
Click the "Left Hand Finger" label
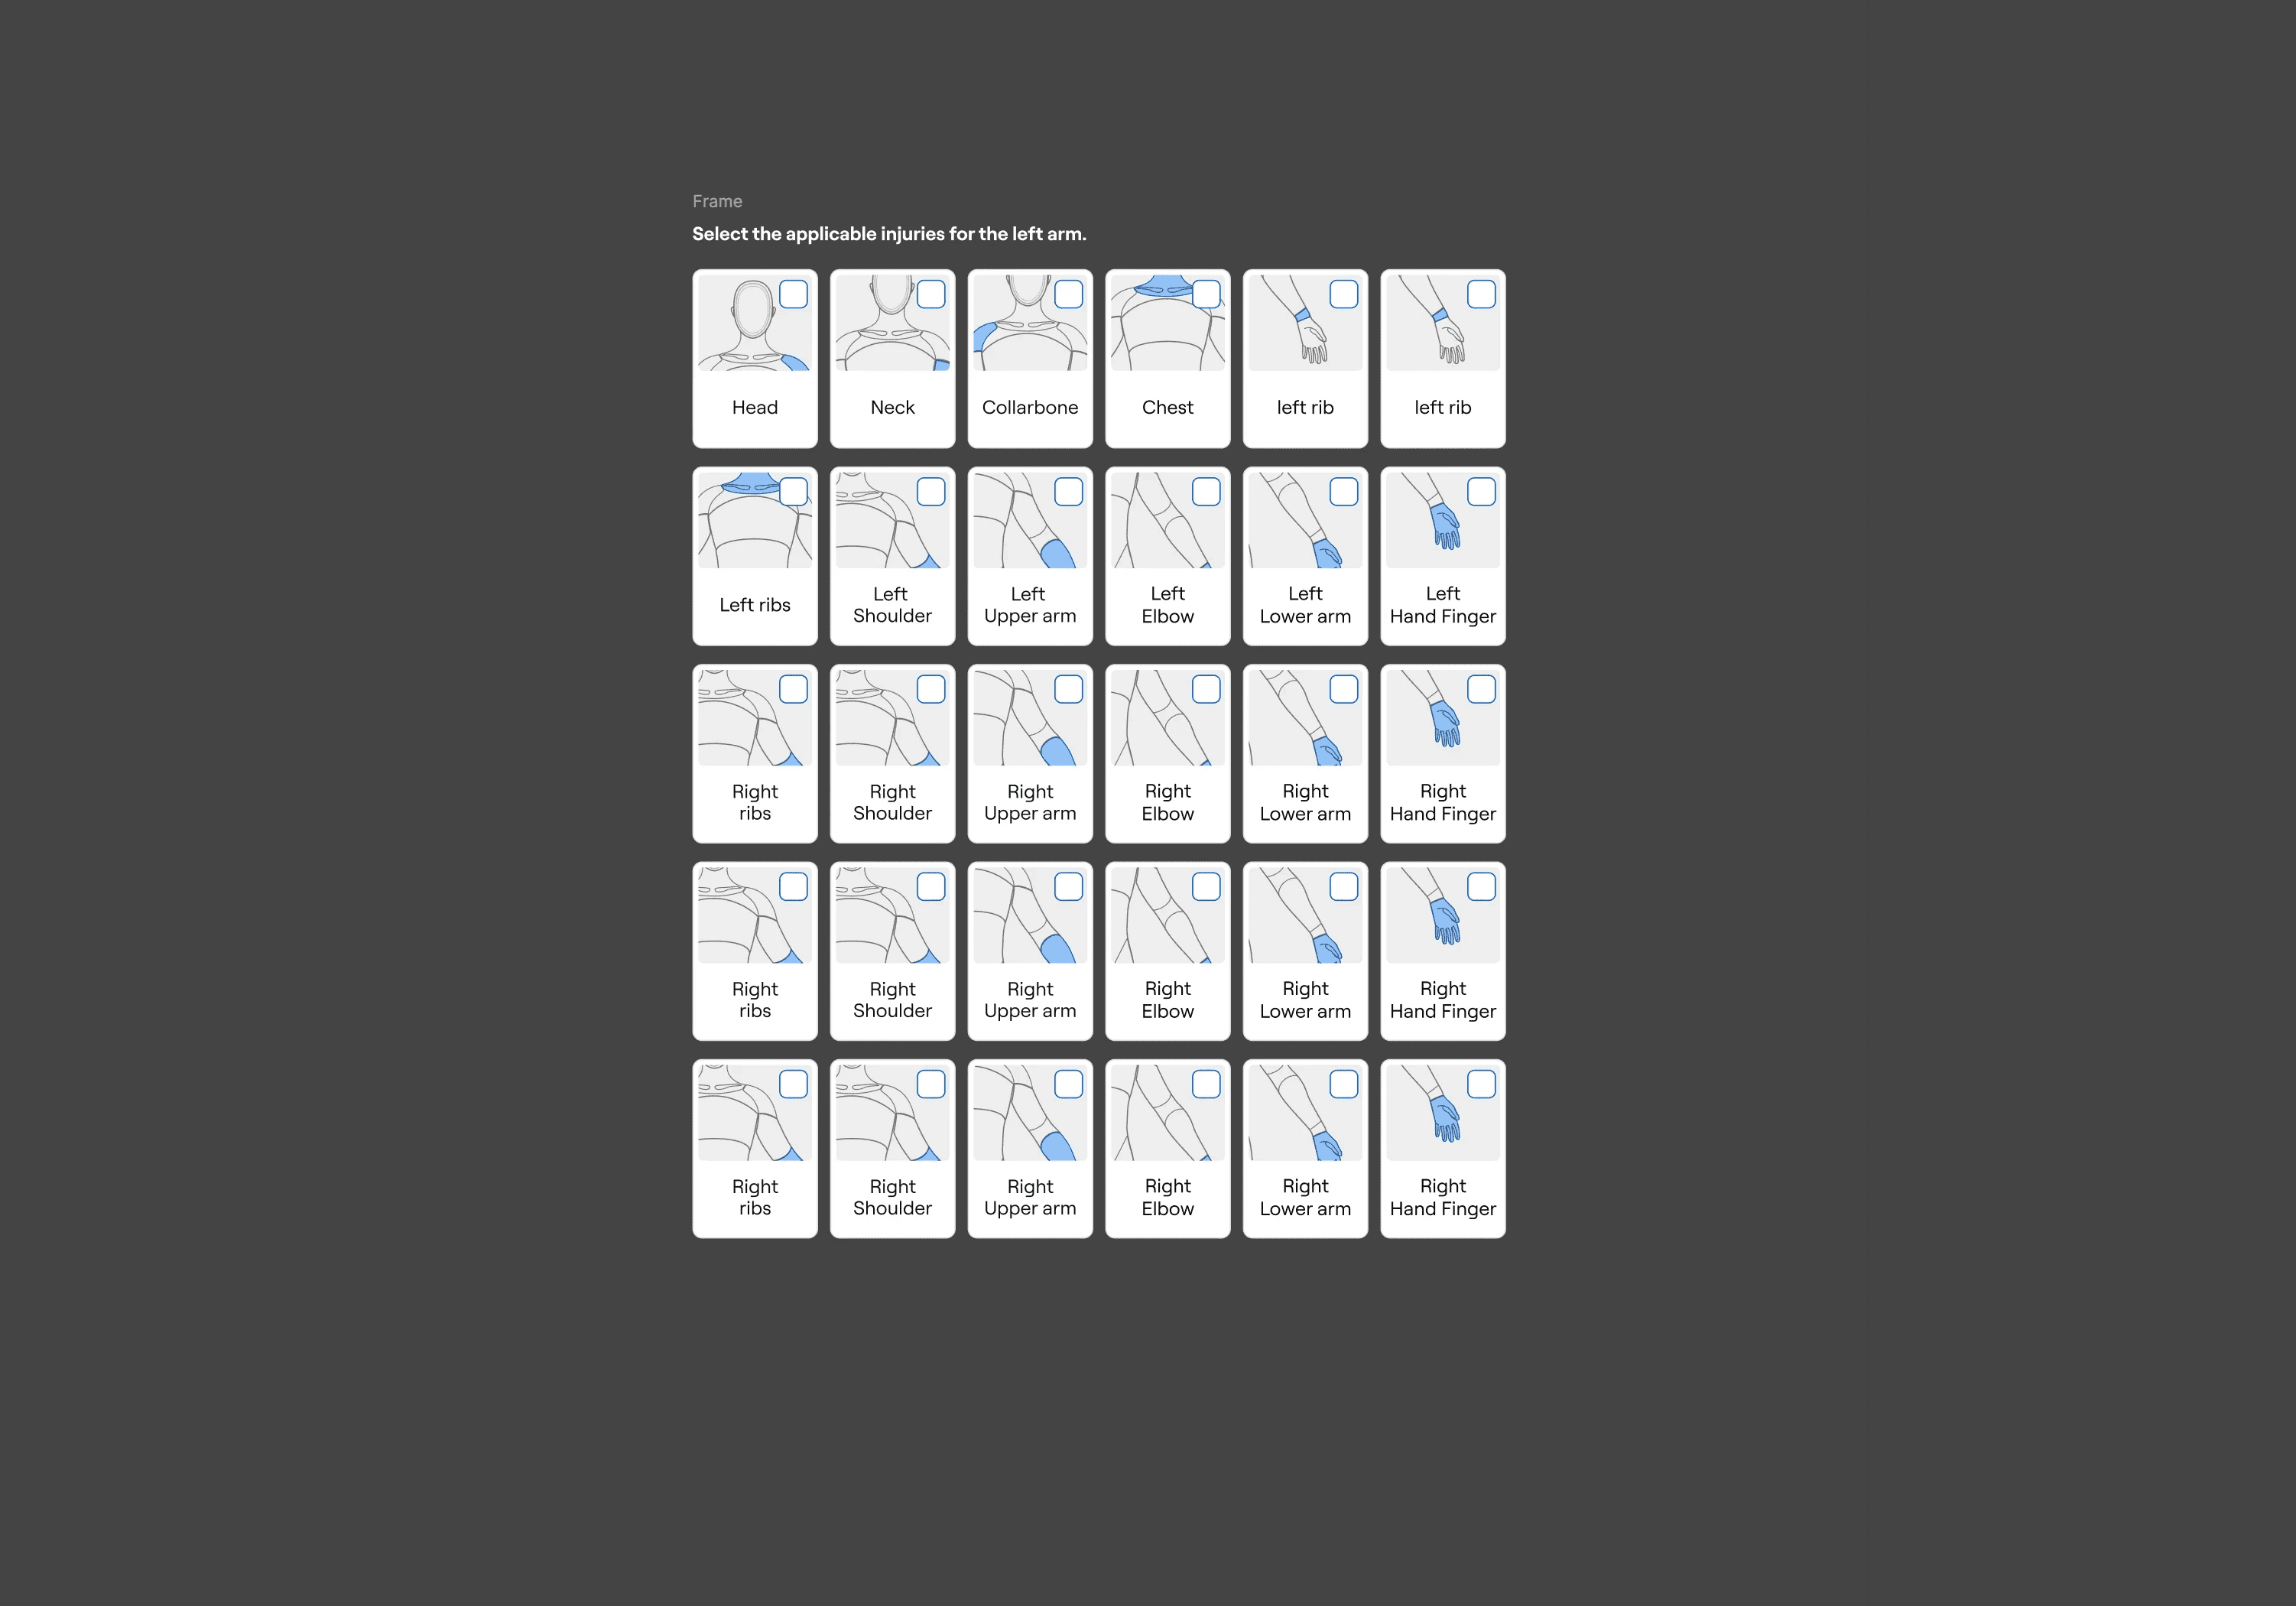[1442, 605]
